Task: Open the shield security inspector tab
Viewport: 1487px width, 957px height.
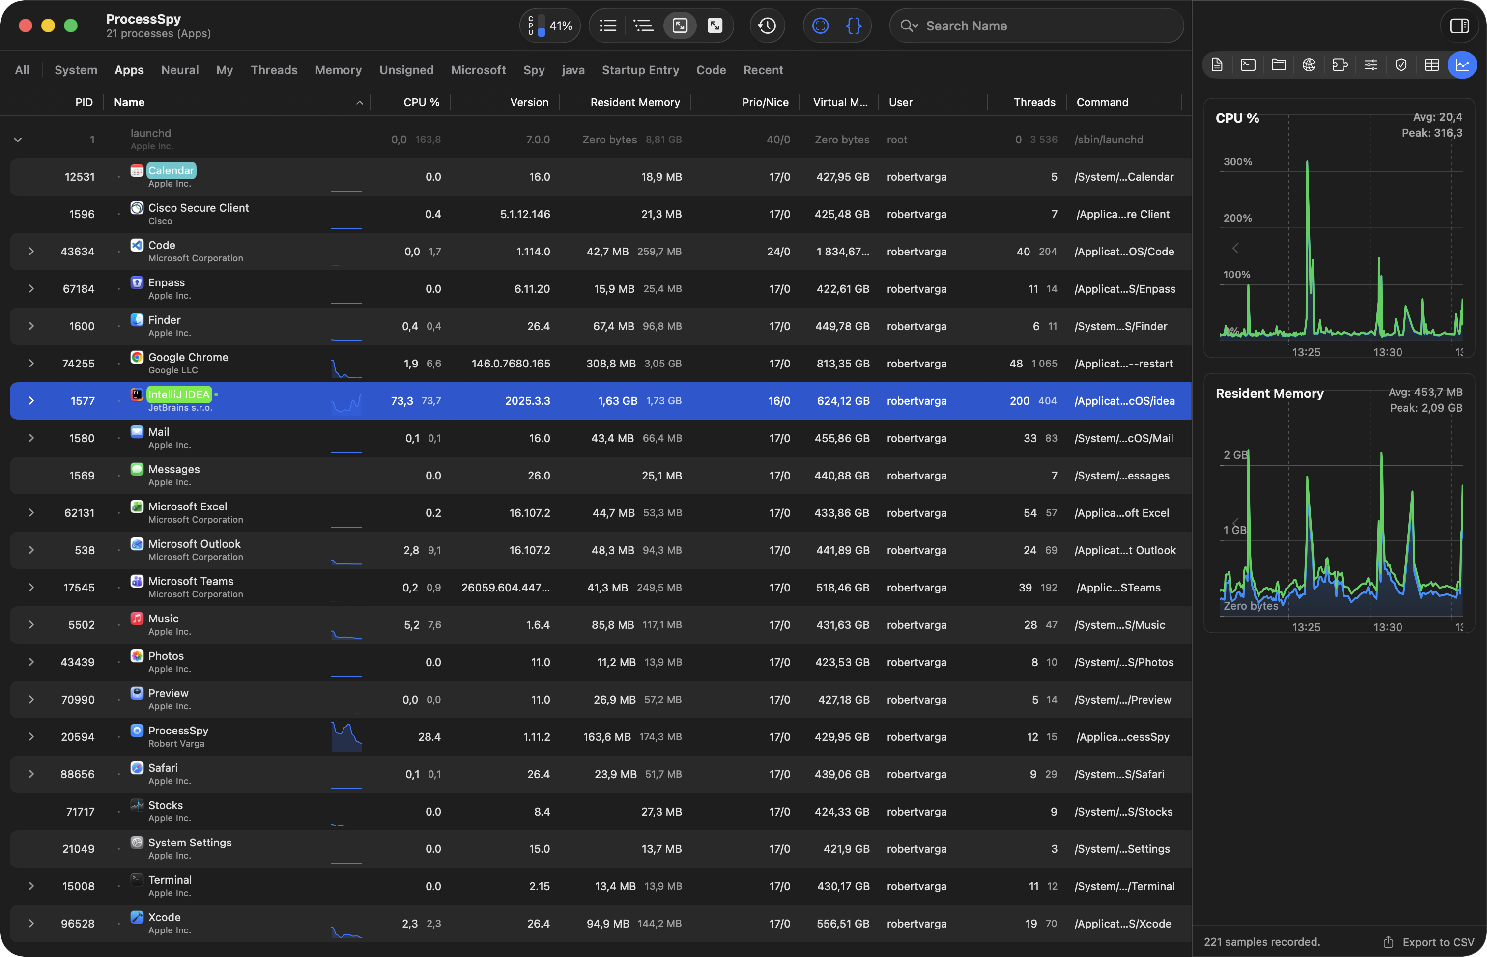Action: [x=1401, y=65]
